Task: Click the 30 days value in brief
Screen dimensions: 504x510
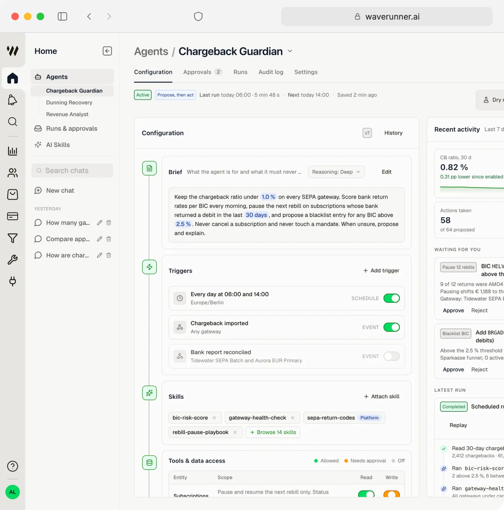Action: click(256, 215)
